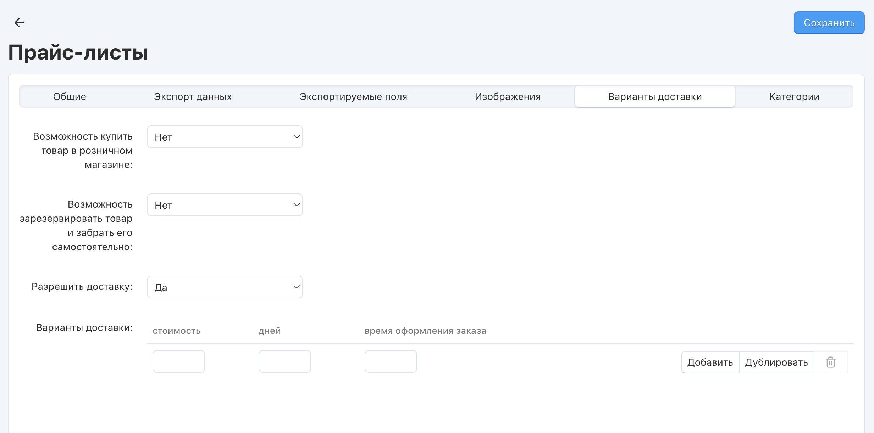
Task: Delete delivery option with trash icon
Action: [x=830, y=362]
